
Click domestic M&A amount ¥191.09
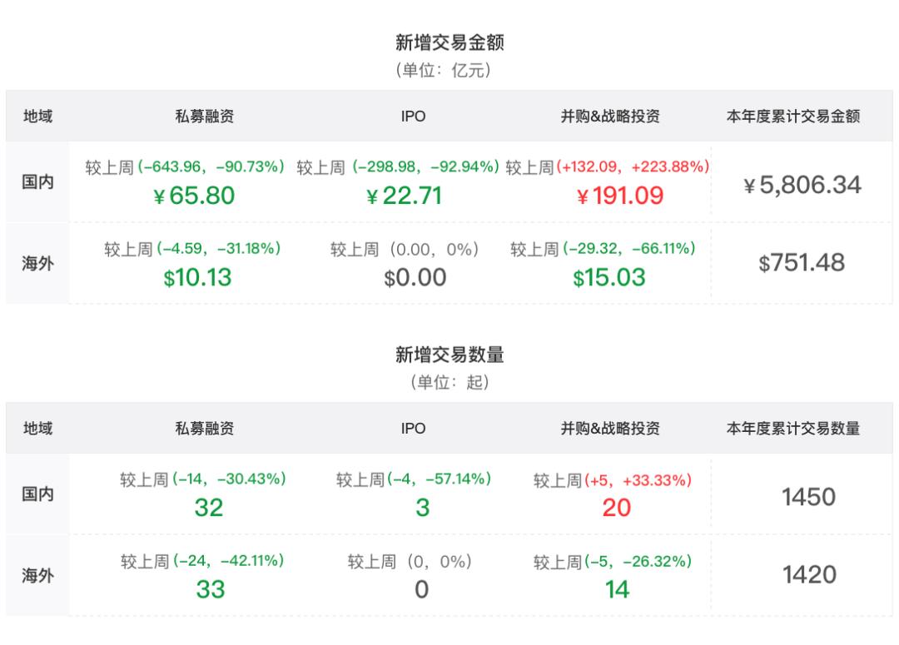coord(620,196)
